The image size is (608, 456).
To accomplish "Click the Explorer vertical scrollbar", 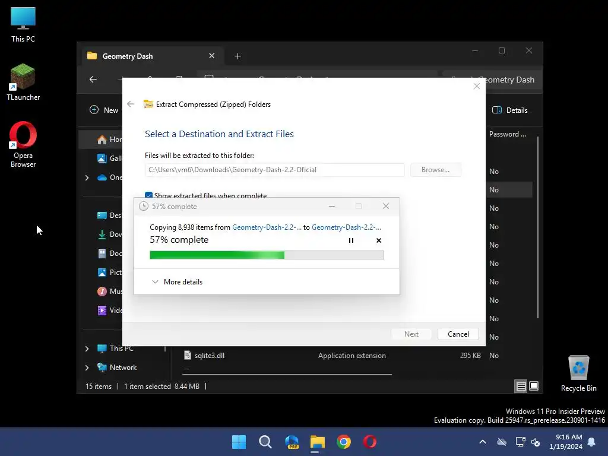I will [x=538, y=227].
